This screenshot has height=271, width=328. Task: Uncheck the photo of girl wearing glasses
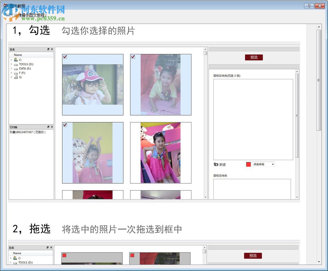click(x=65, y=57)
